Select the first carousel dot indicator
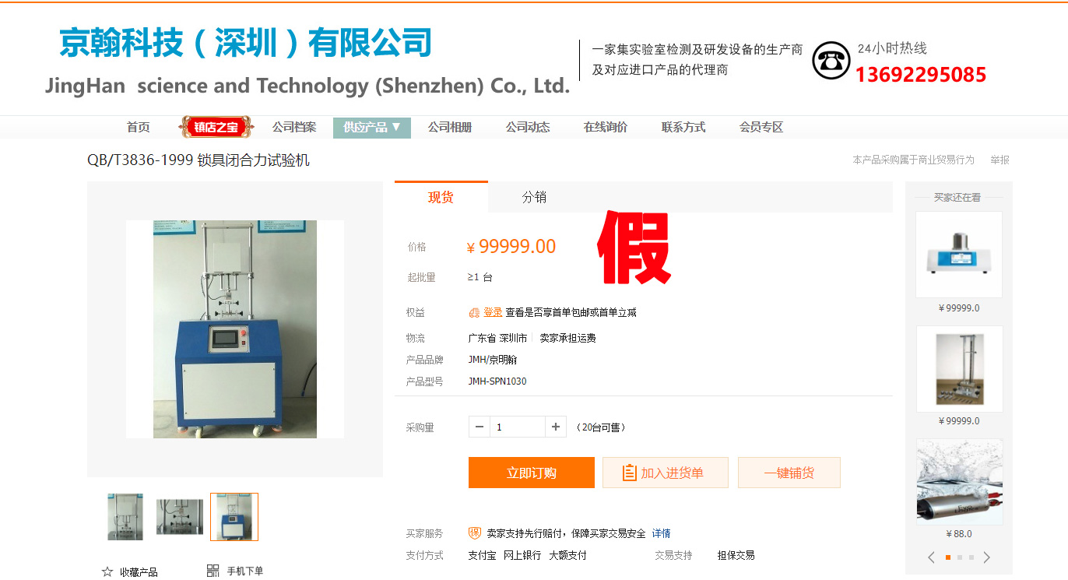Image resolution: width=1068 pixels, height=580 pixels. 948,557
